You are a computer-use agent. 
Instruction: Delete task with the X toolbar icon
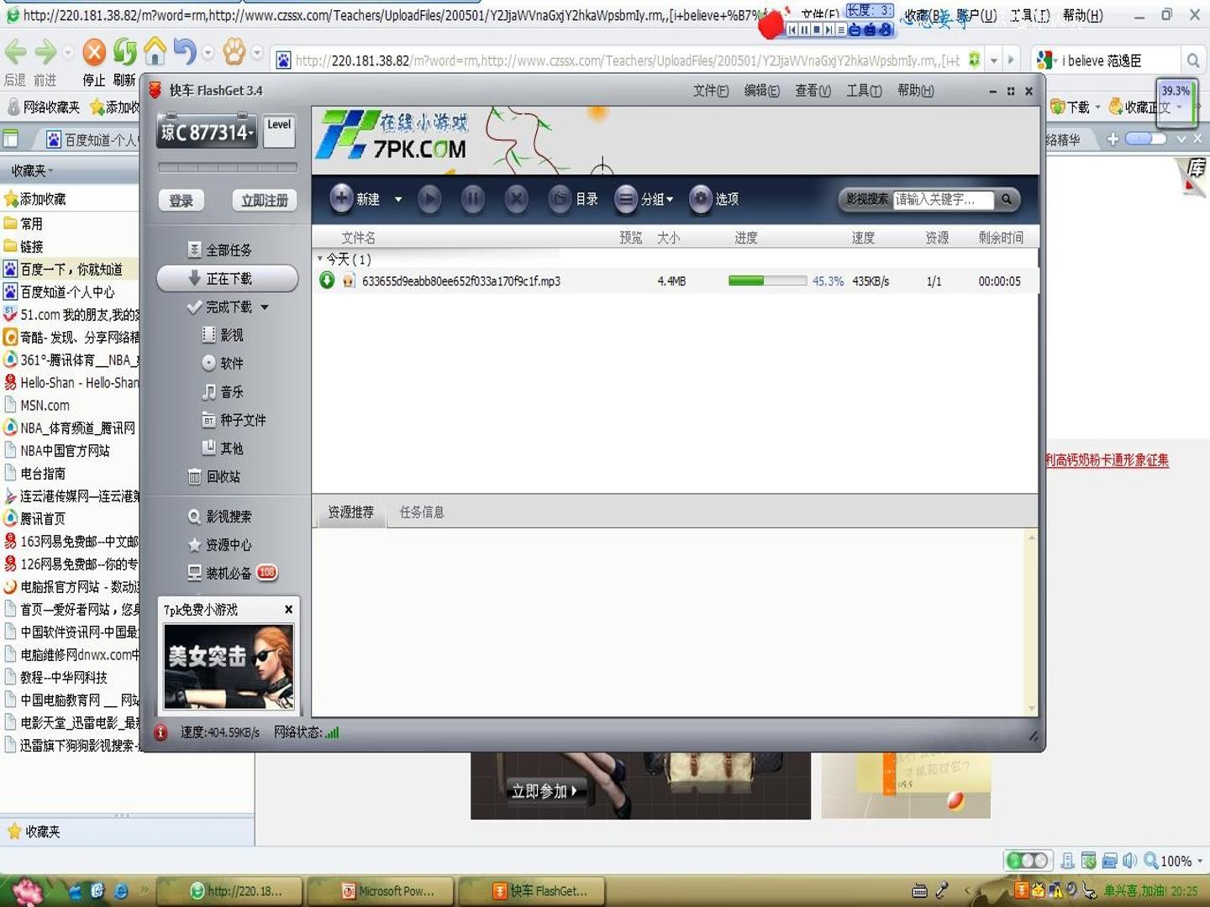coord(517,199)
